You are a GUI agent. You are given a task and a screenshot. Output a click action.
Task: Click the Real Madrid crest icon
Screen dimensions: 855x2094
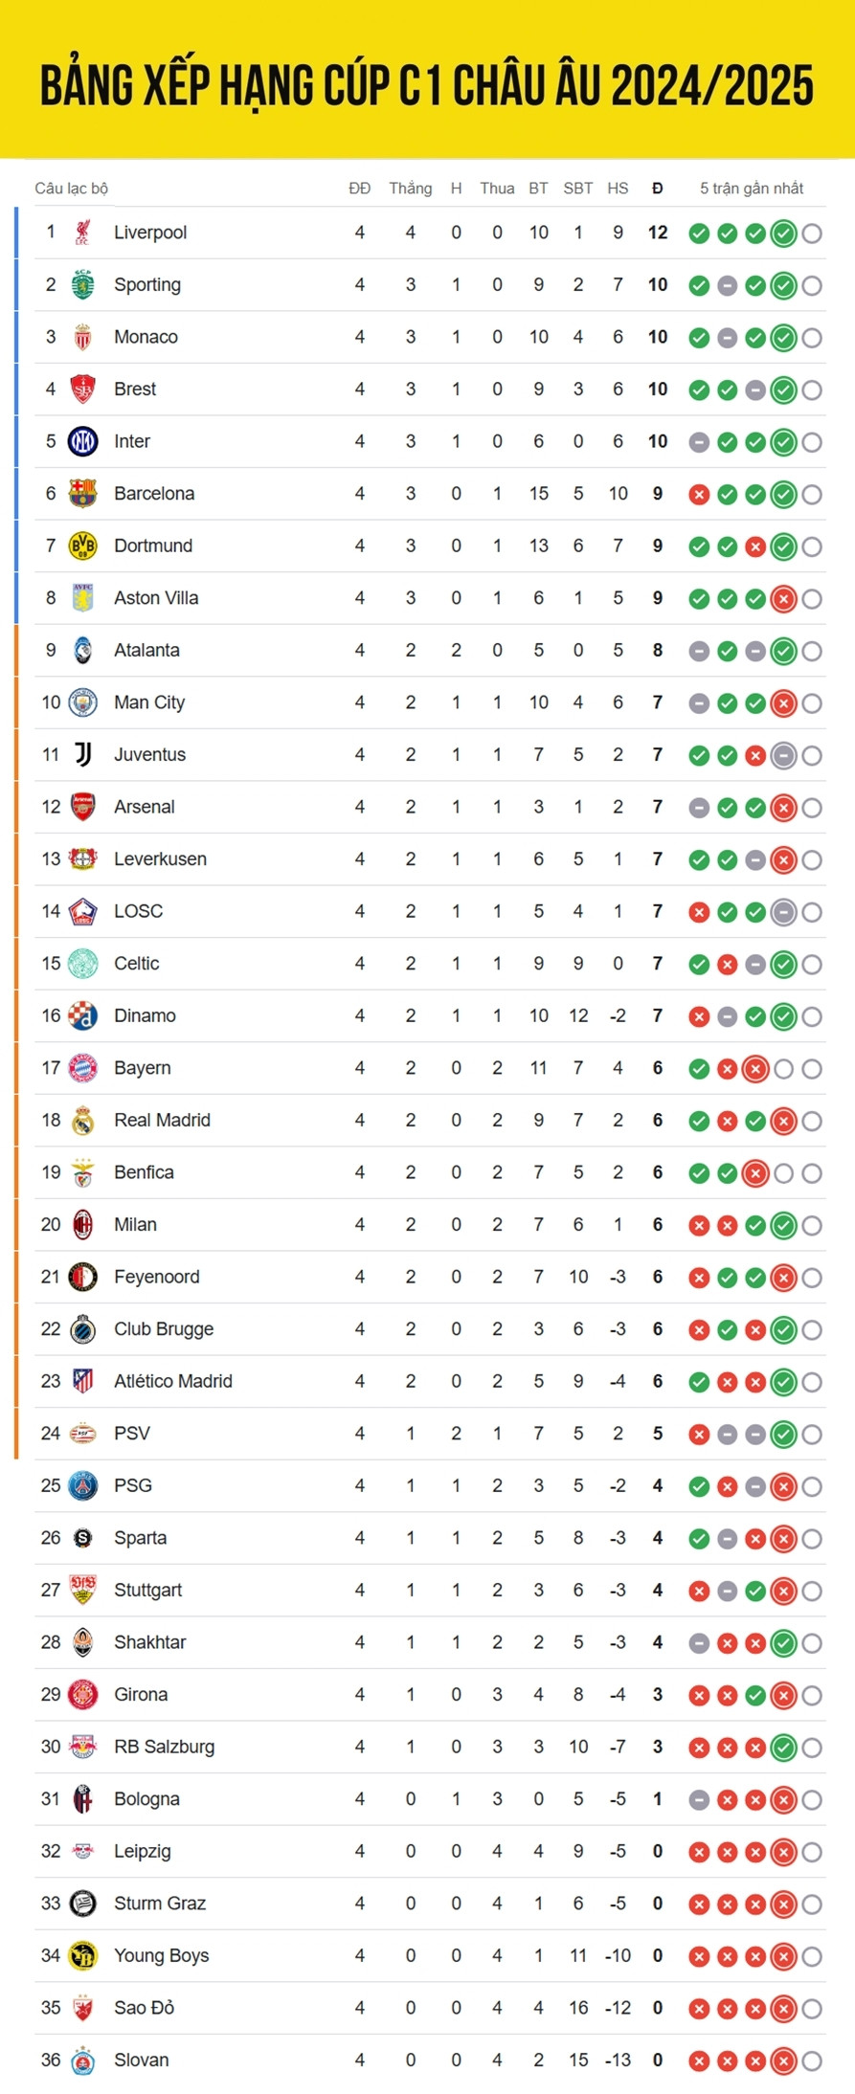83,1120
